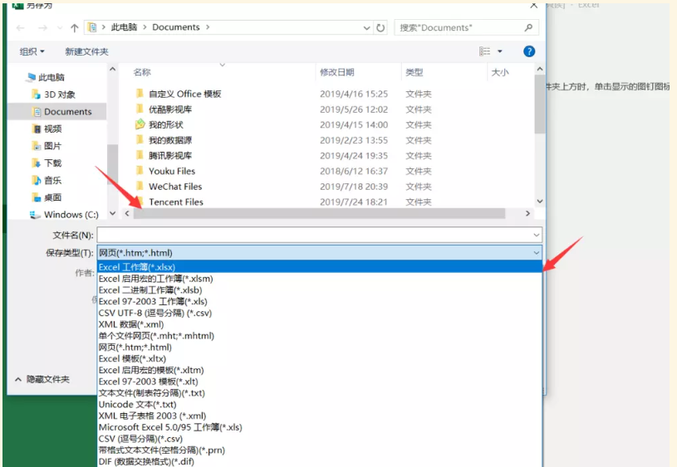Select the Youku Files folder
This screenshot has width=677, height=467.
coord(172,171)
